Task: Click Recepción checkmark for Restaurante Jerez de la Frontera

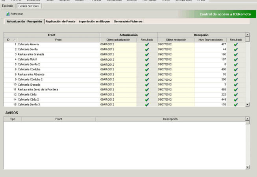Action: click(236, 90)
